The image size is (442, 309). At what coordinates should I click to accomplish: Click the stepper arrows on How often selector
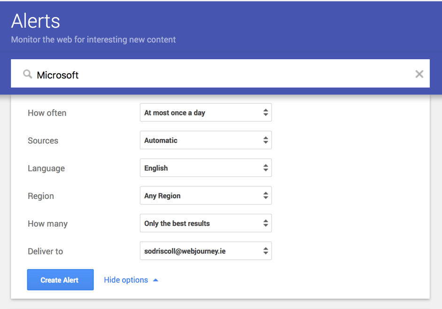pyautogui.click(x=266, y=112)
